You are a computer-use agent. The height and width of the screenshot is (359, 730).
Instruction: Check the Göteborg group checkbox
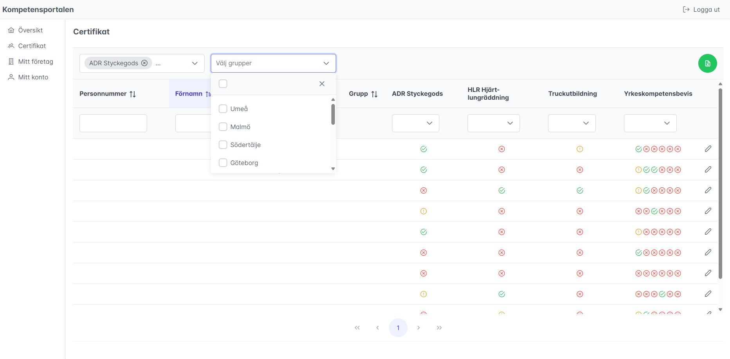click(223, 163)
